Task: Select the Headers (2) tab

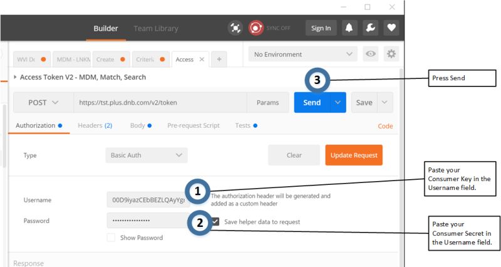Action: click(95, 126)
